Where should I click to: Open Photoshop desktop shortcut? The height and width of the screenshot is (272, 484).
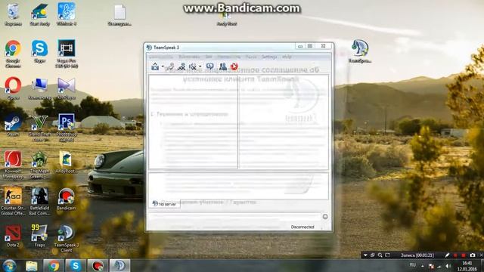[67, 128]
